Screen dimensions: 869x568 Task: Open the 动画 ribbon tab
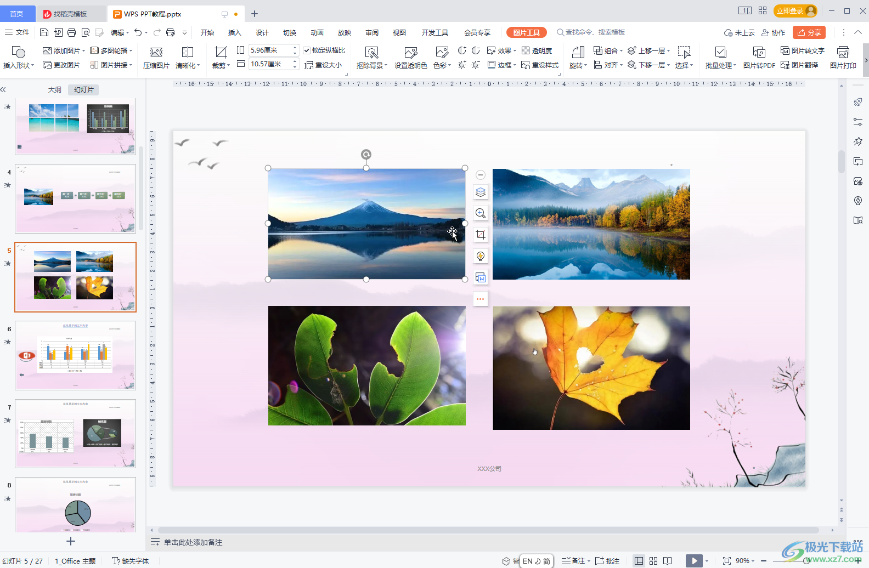pos(317,32)
